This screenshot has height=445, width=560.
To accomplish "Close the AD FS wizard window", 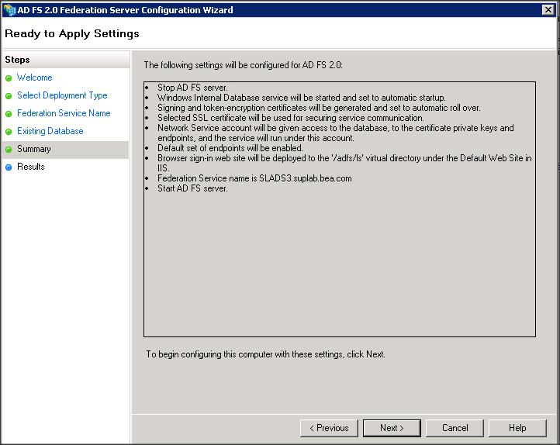I will click(548, 9).
